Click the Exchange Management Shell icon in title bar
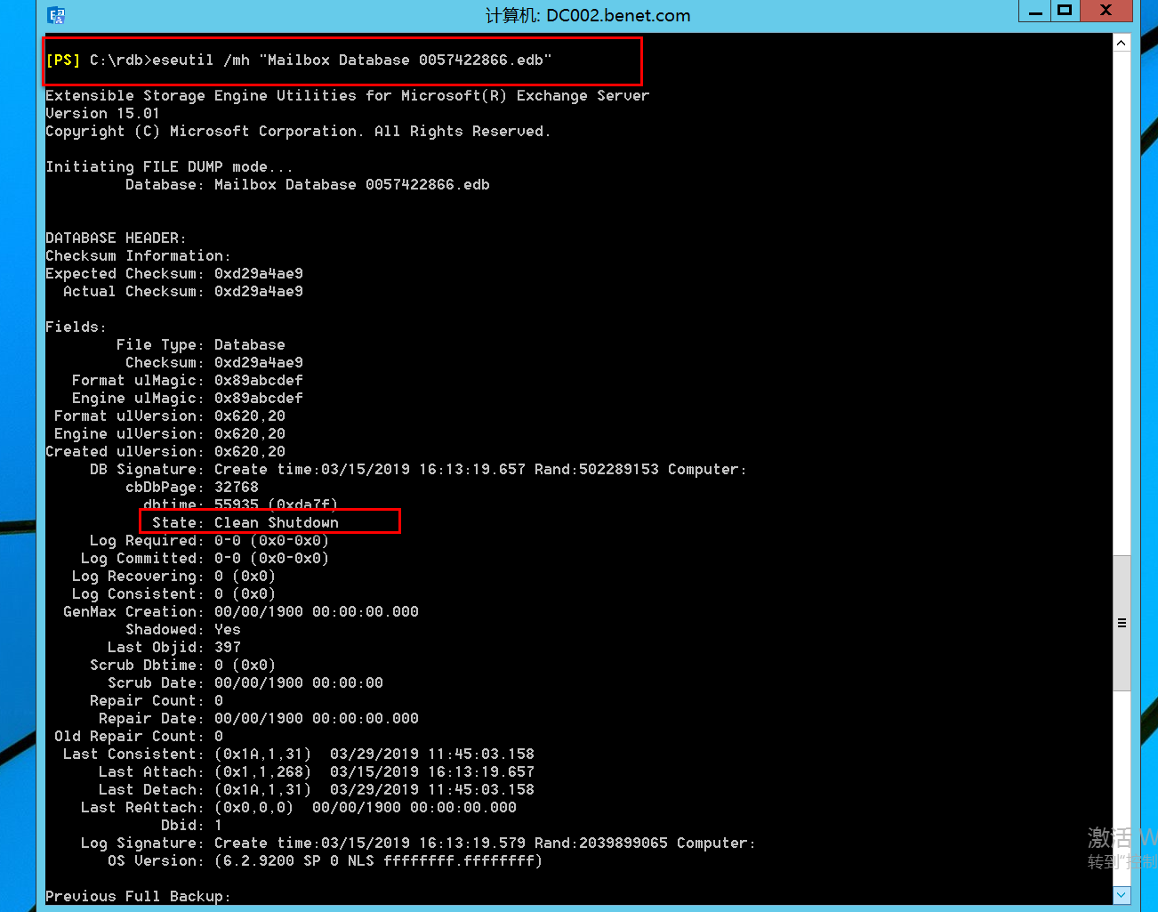This screenshot has height=912, width=1158. (x=56, y=14)
